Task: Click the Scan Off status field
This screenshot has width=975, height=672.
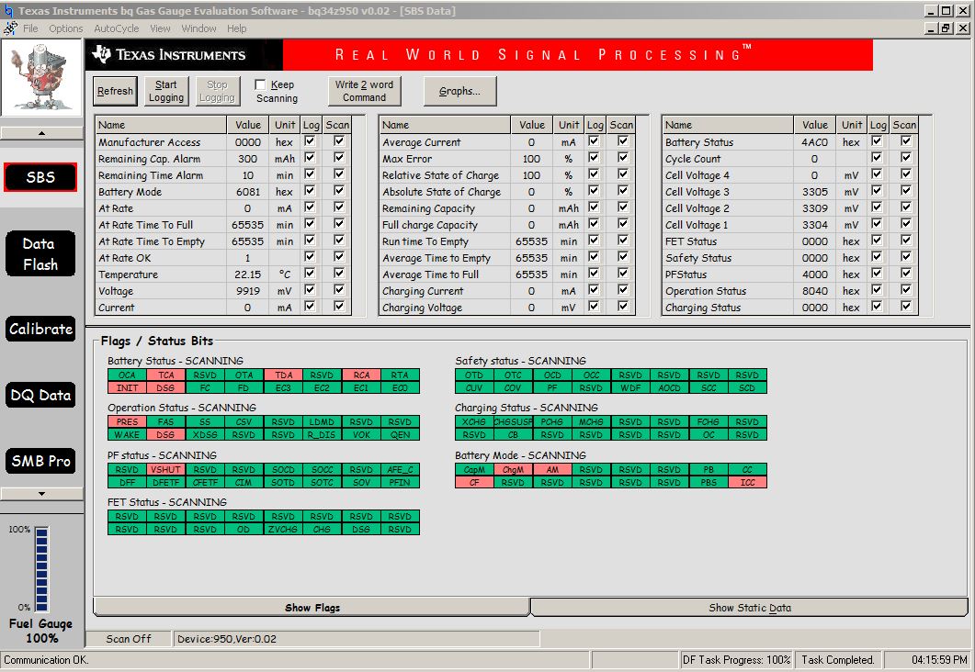Action: (128, 638)
